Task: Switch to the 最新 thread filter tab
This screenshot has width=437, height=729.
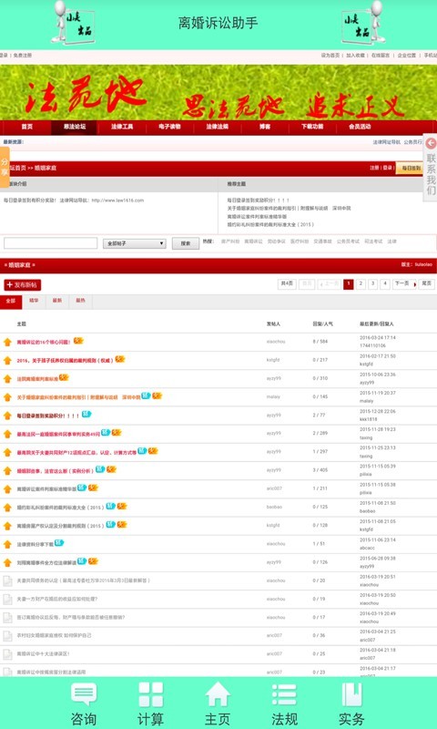Action: [x=57, y=301]
